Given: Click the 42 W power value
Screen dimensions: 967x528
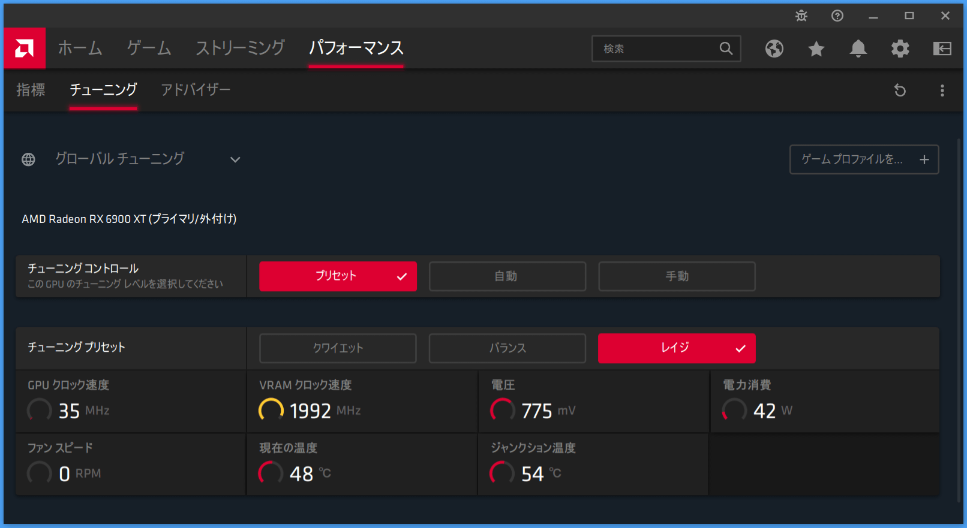Looking at the screenshot, I should [x=773, y=411].
